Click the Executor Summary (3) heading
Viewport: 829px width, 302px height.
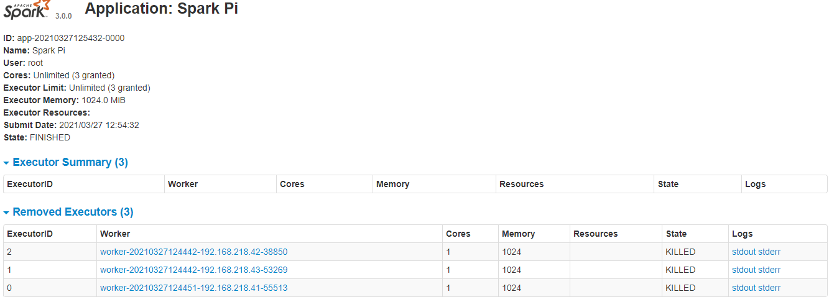pyautogui.click(x=70, y=162)
